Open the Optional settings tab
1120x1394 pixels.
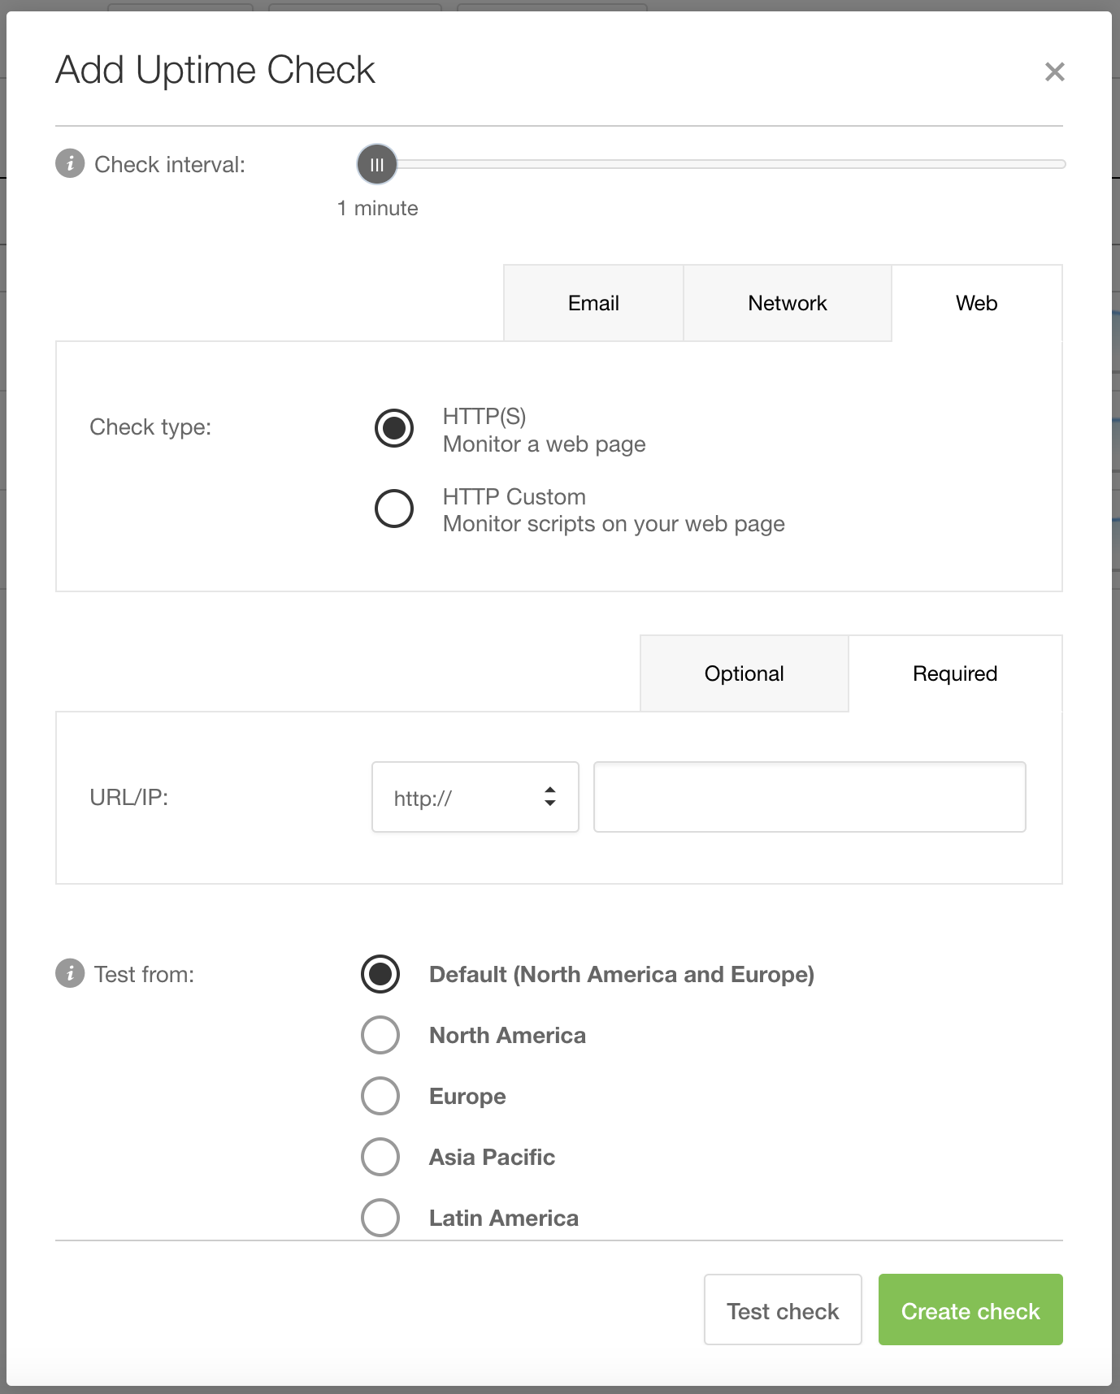[x=744, y=673]
